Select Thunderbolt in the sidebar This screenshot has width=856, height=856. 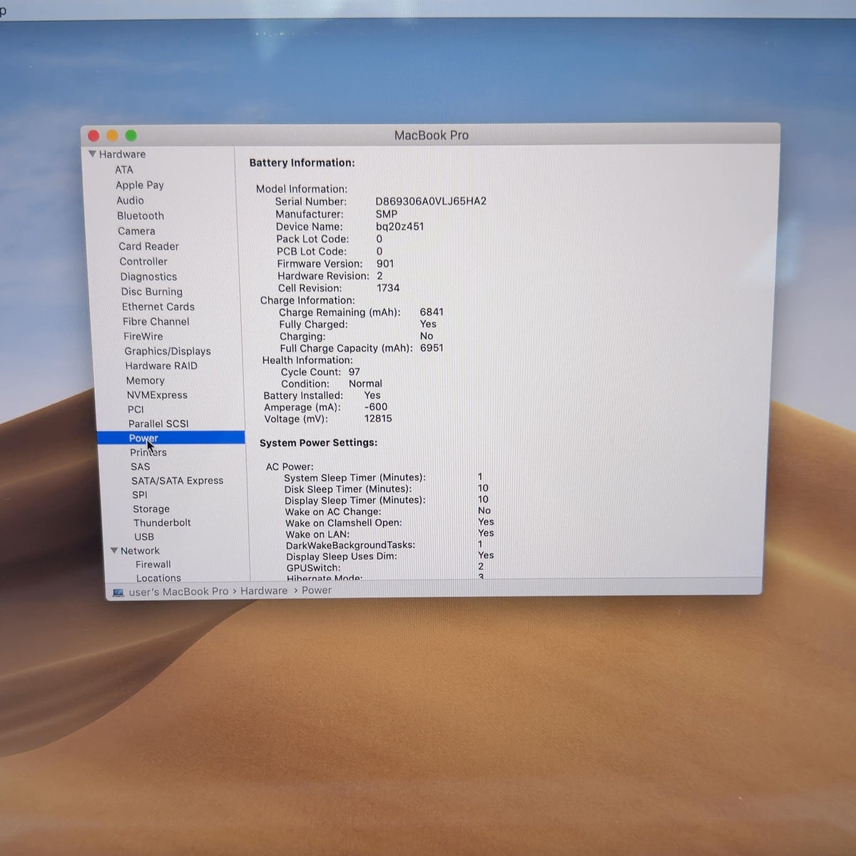click(x=162, y=523)
